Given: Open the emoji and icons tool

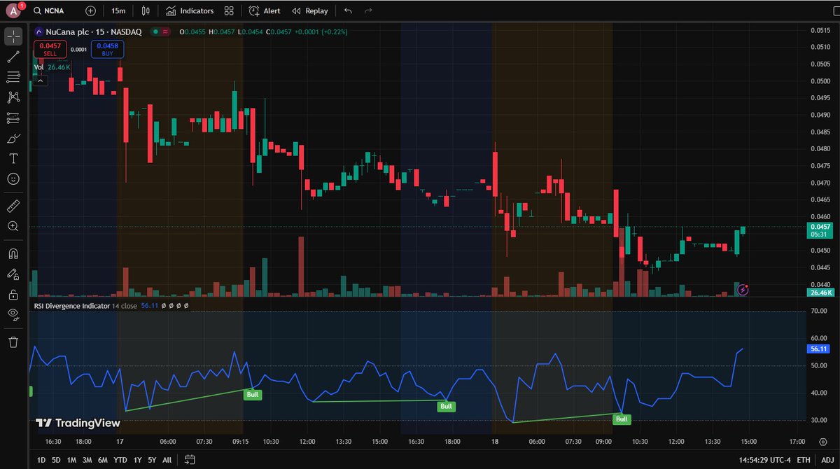Looking at the screenshot, I should point(13,179).
